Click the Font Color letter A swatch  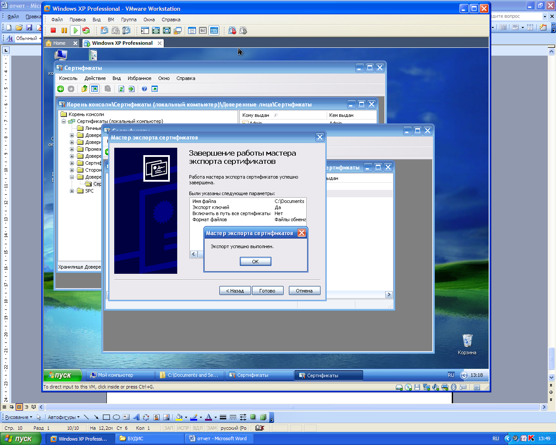tap(208, 417)
